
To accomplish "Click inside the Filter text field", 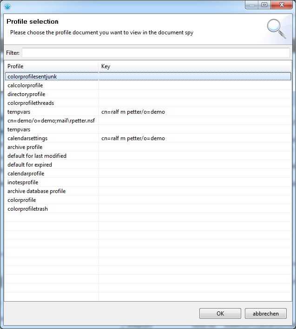I will pyautogui.click(x=155, y=52).
